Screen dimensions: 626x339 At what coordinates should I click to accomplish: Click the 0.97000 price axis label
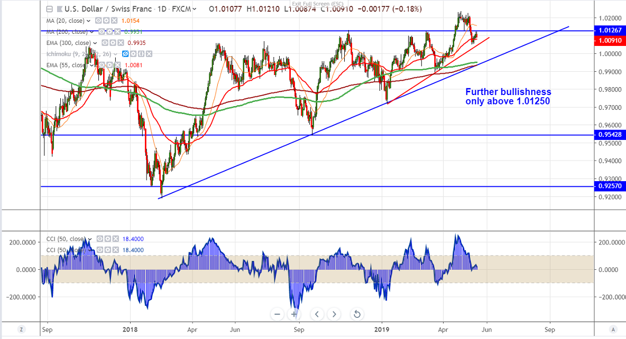[x=610, y=108]
